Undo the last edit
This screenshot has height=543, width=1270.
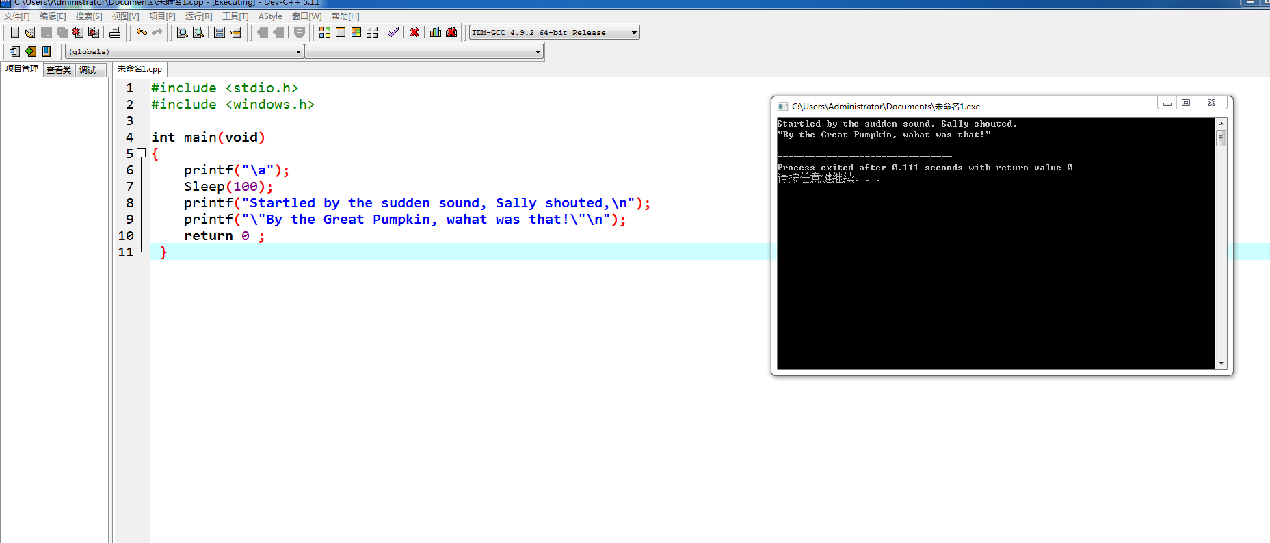[142, 32]
